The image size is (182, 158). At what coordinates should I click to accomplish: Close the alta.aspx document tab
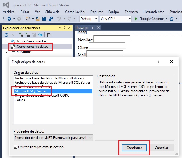coord(98,27)
